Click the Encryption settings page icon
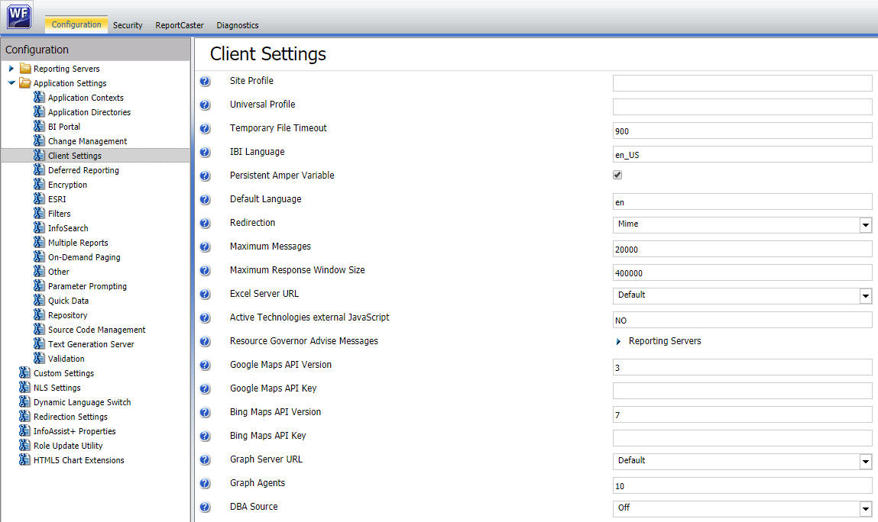This screenshot has height=522, width=878. [x=39, y=184]
